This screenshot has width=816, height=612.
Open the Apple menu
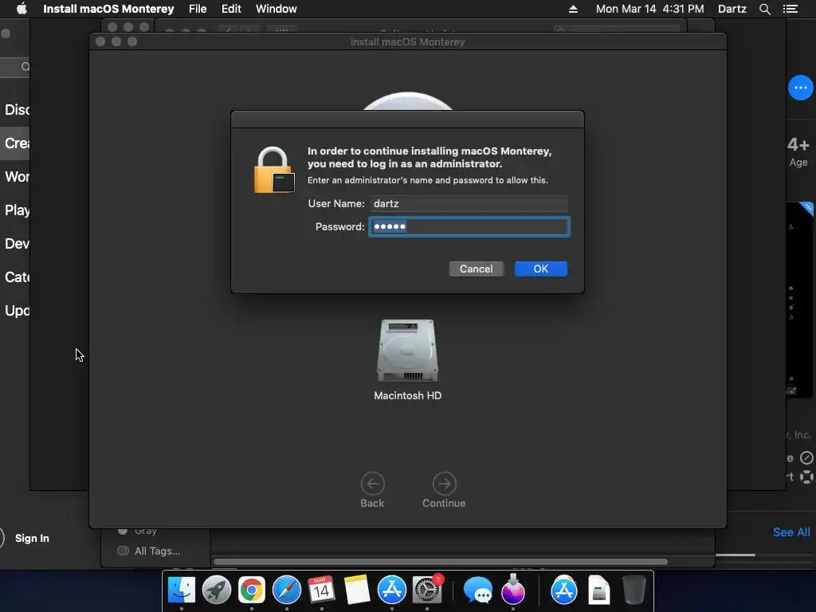tap(22, 9)
